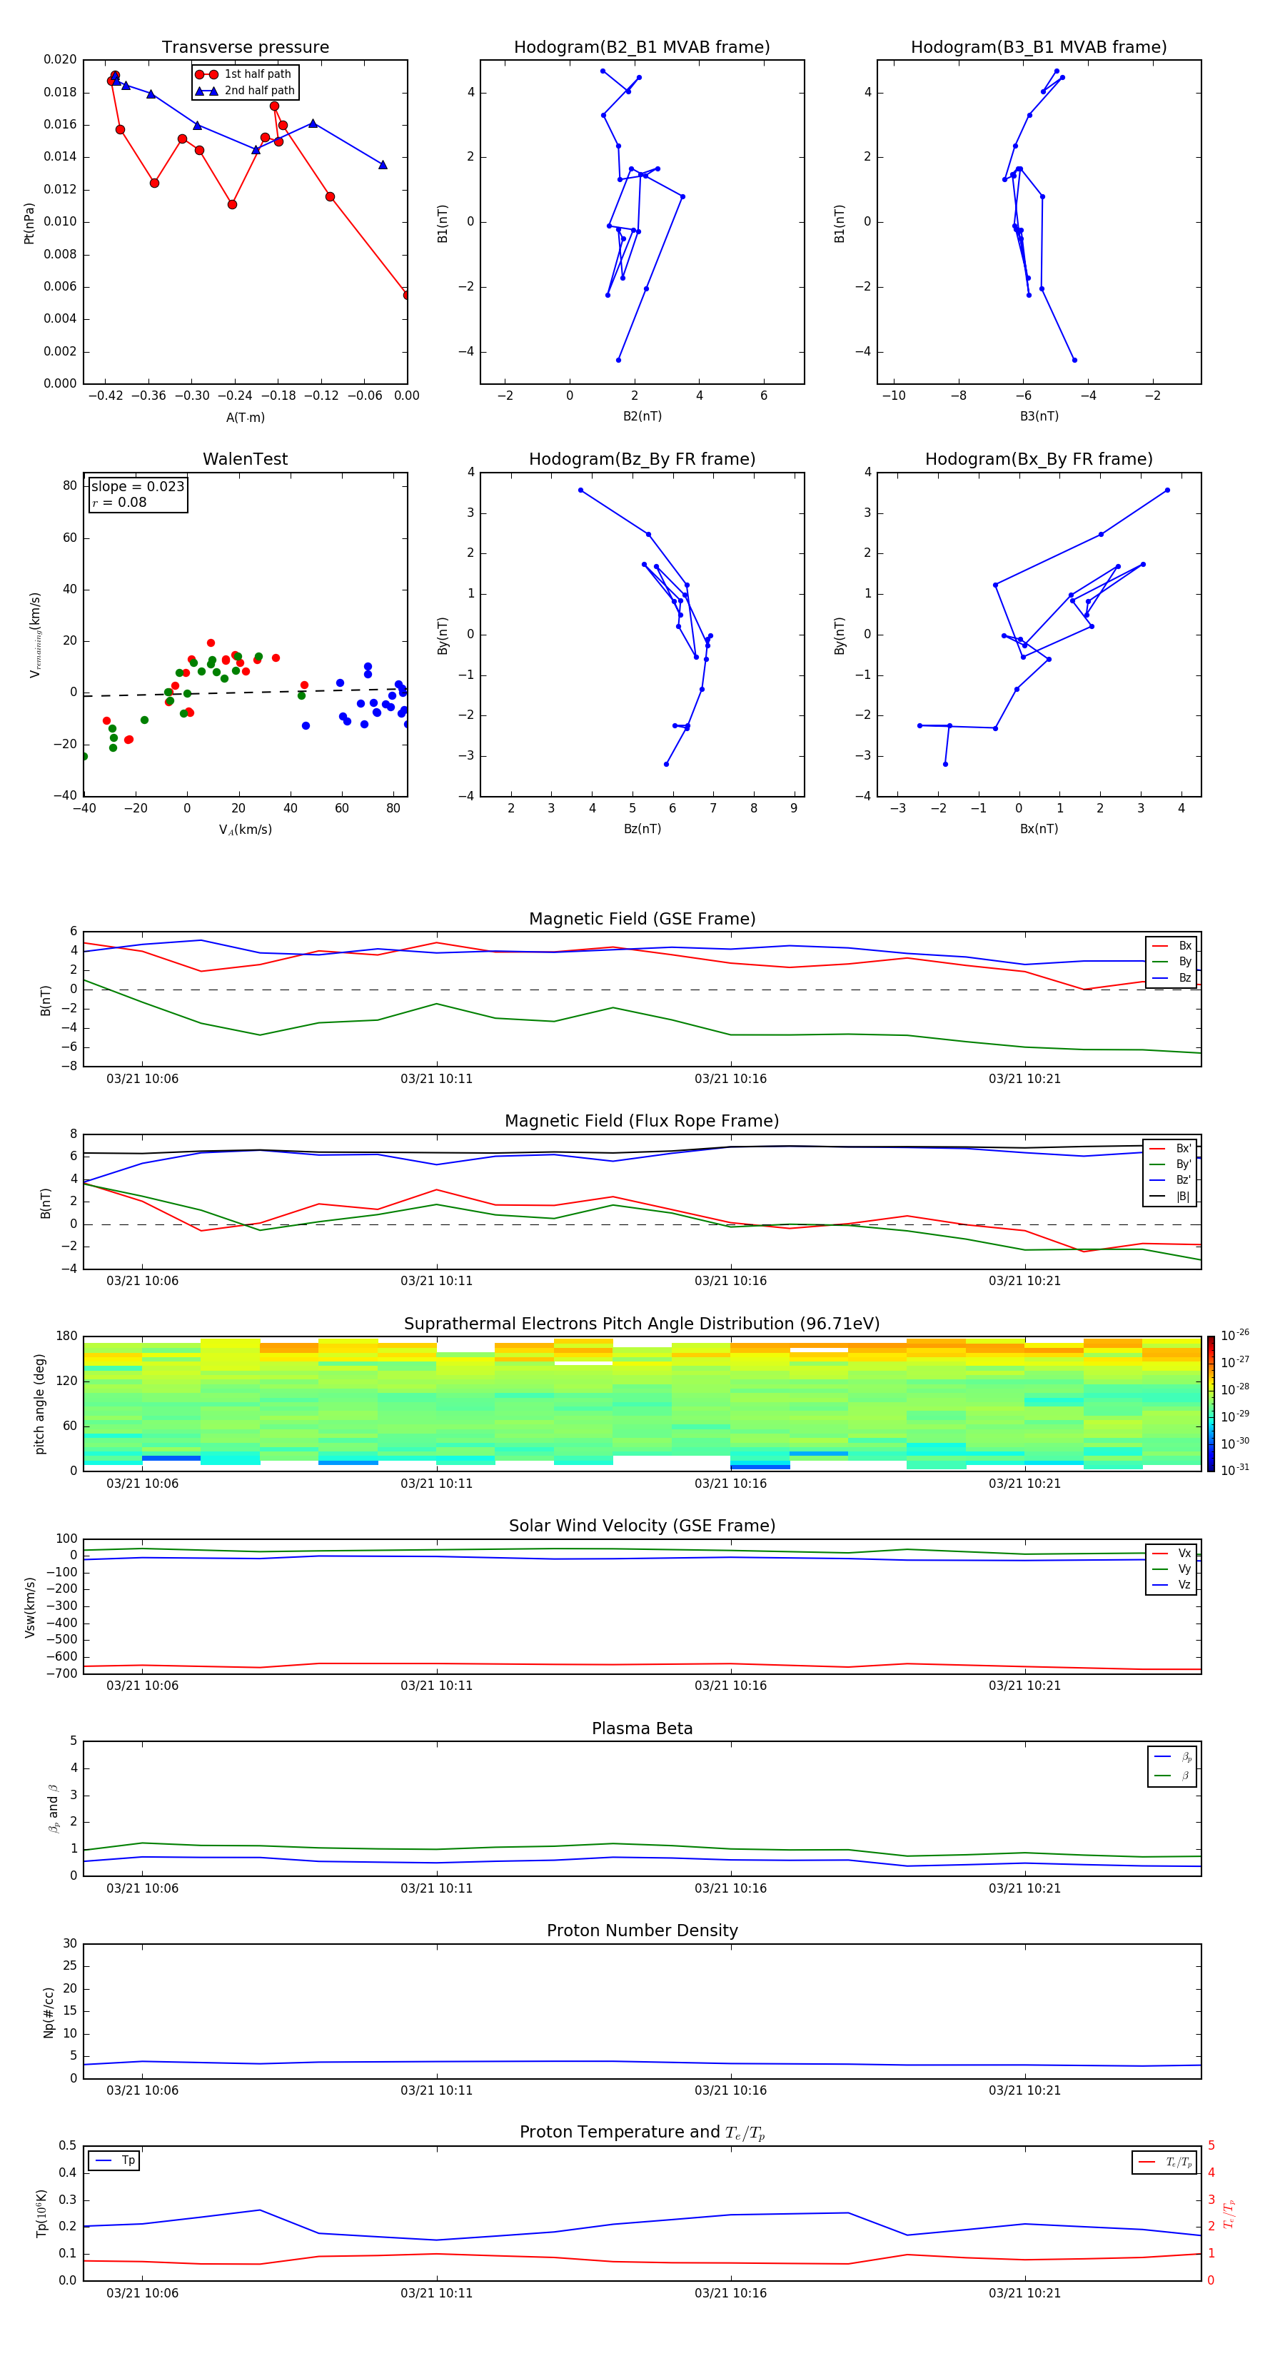Click the red Te/Tp right axis label
The height and width of the screenshot is (2356, 1285).
pos(1229,2213)
